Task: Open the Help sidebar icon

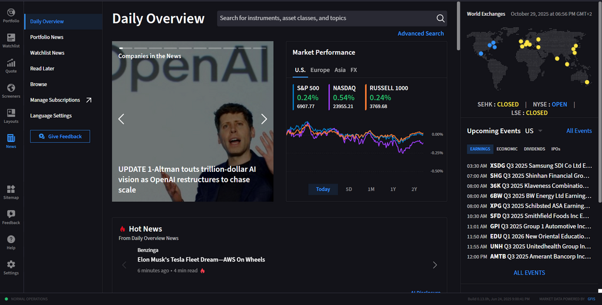Action: [x=11, y=242]
